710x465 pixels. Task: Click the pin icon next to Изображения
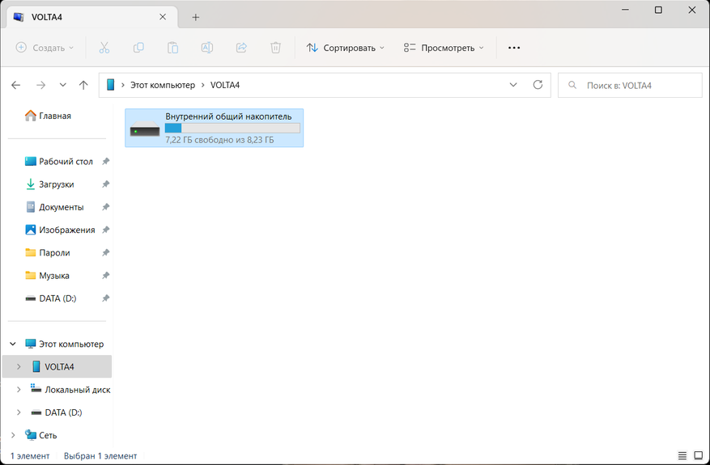coord(105,230)
